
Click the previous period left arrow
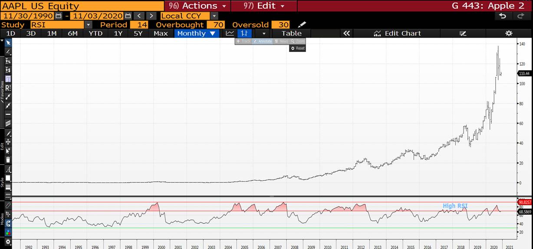click(x=139, y=16)
